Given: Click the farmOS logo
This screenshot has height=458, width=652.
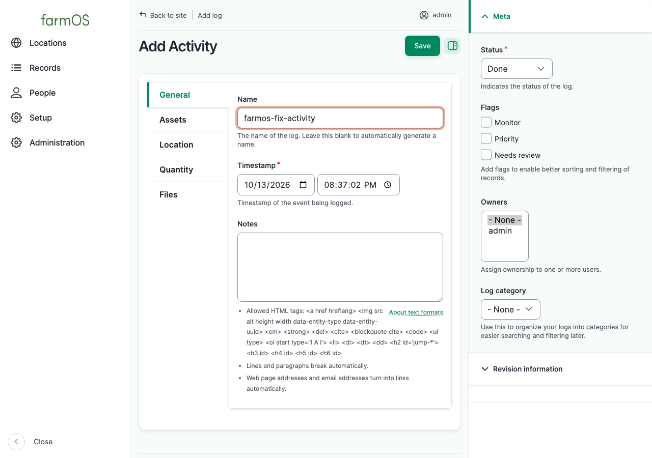Looking at the screenshot, I should (x=65, y=20).
